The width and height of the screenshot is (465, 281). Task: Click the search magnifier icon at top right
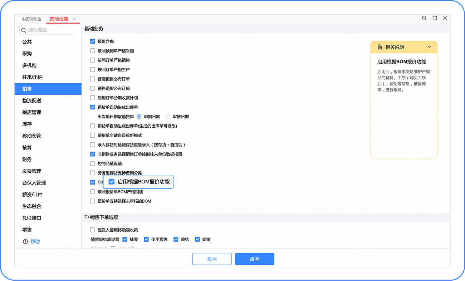pyautogui.click(x=424, y=18)
